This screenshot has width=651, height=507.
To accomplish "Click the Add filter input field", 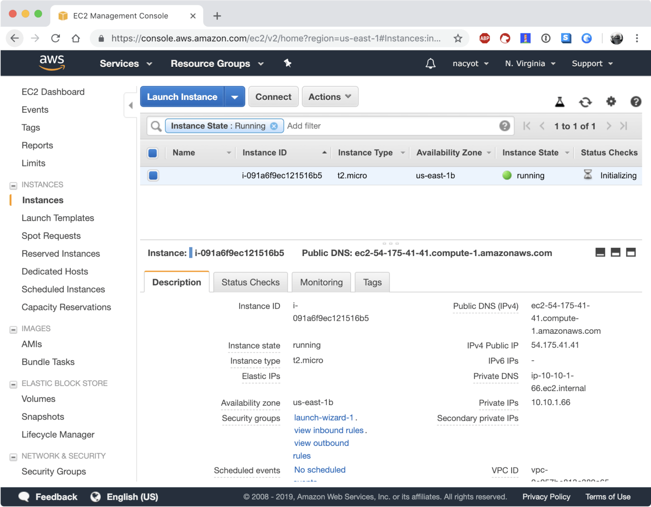I will coord(391,126).
